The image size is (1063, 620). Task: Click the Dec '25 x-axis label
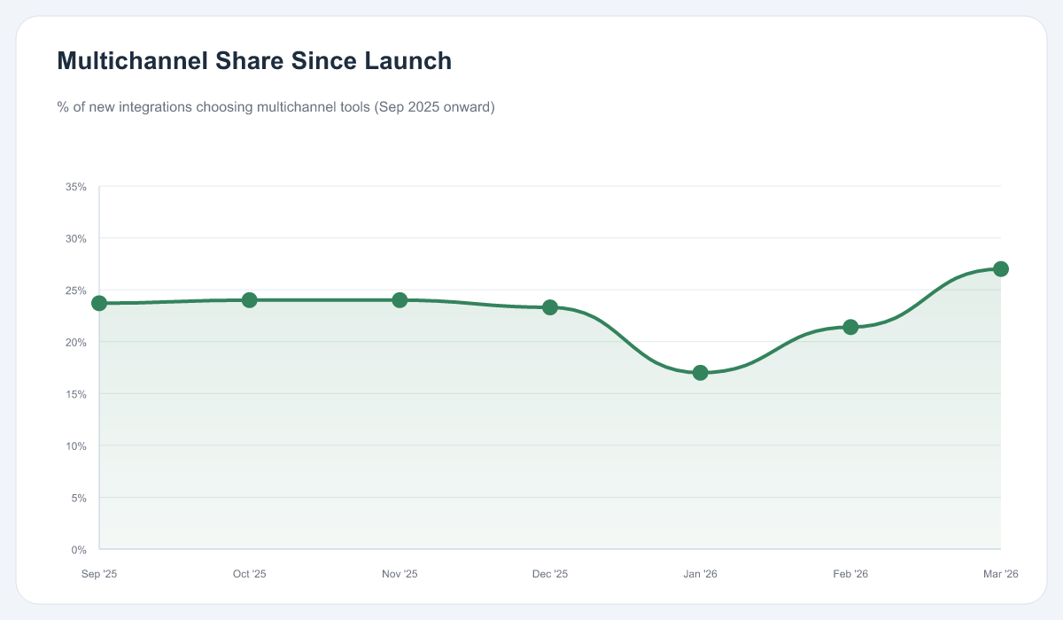pos(550,573)
